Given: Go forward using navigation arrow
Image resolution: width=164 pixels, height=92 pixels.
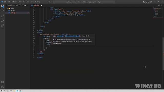Looking at the screenshot, I should pos(52,2).
